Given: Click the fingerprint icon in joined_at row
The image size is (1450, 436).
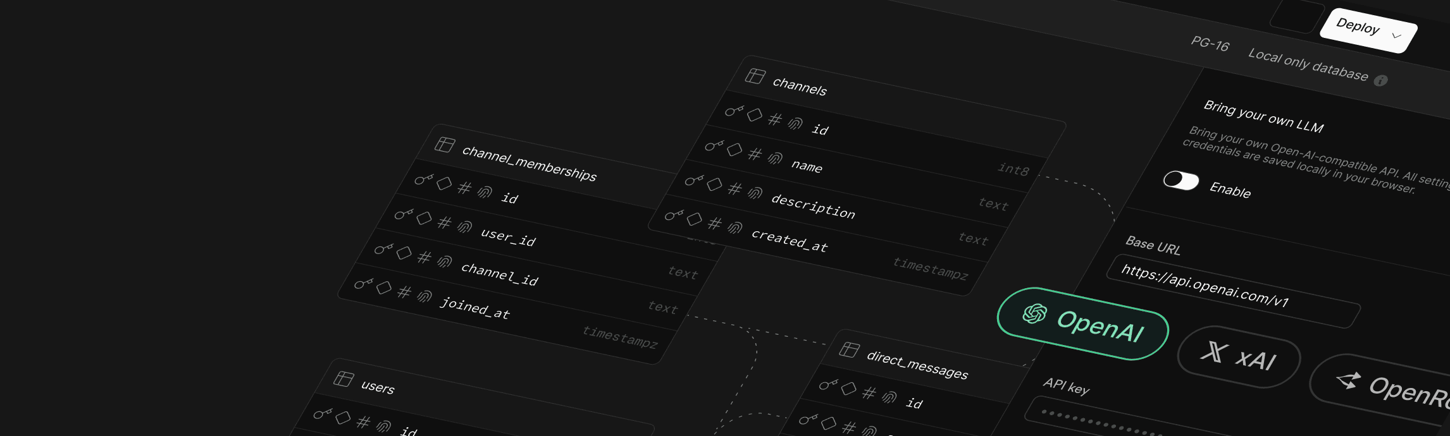Looking at the screenshot, I should tap(424, 296).
